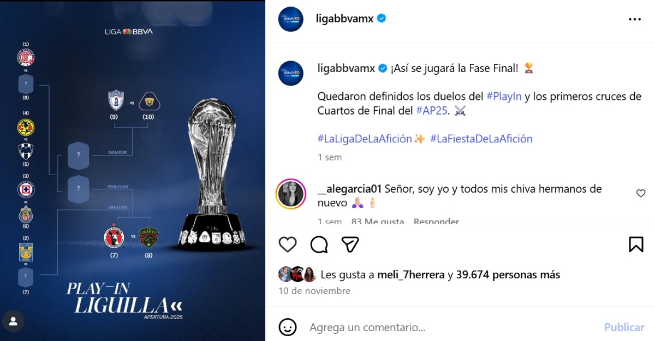Click the tagged people icon on image
Screen dimensions: 655x341
(13, 321)
